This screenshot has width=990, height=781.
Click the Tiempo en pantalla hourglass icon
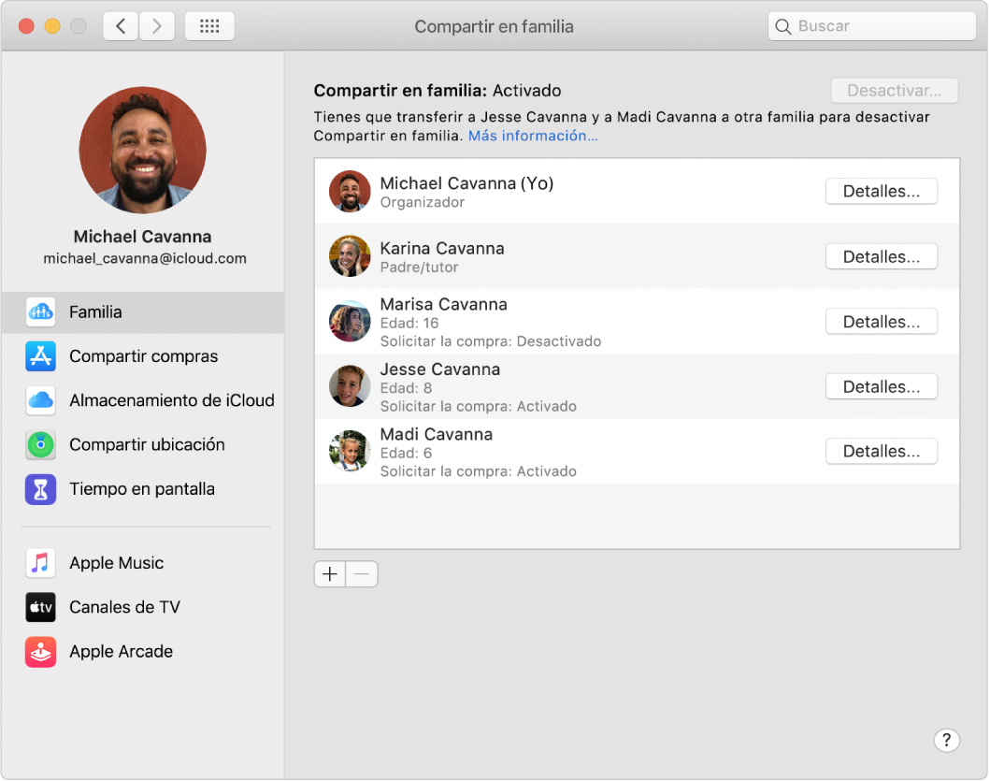tap(40, 489)
